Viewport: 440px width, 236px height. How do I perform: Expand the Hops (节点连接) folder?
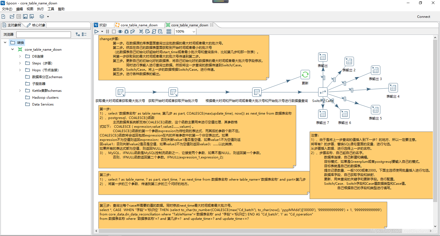20,70
